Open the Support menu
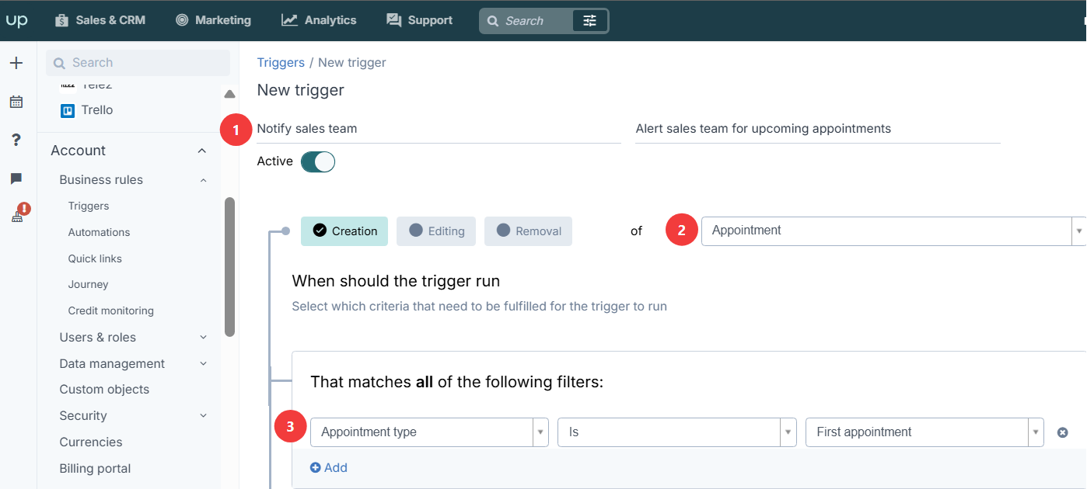Image resolution: width=1087 pixels, height=489 pixels. tap(419, 20)
